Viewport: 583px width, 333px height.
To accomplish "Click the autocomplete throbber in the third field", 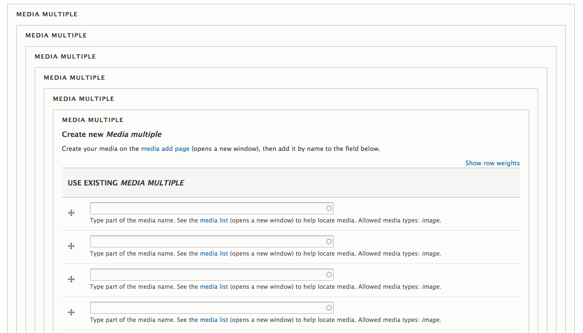I will pyautogui.click(x=328, y=274).
